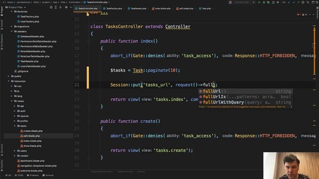Click Expand All in the project panel
Viewport: 319px width, 179px height.
pyautogui.click(x=56, y=7)
